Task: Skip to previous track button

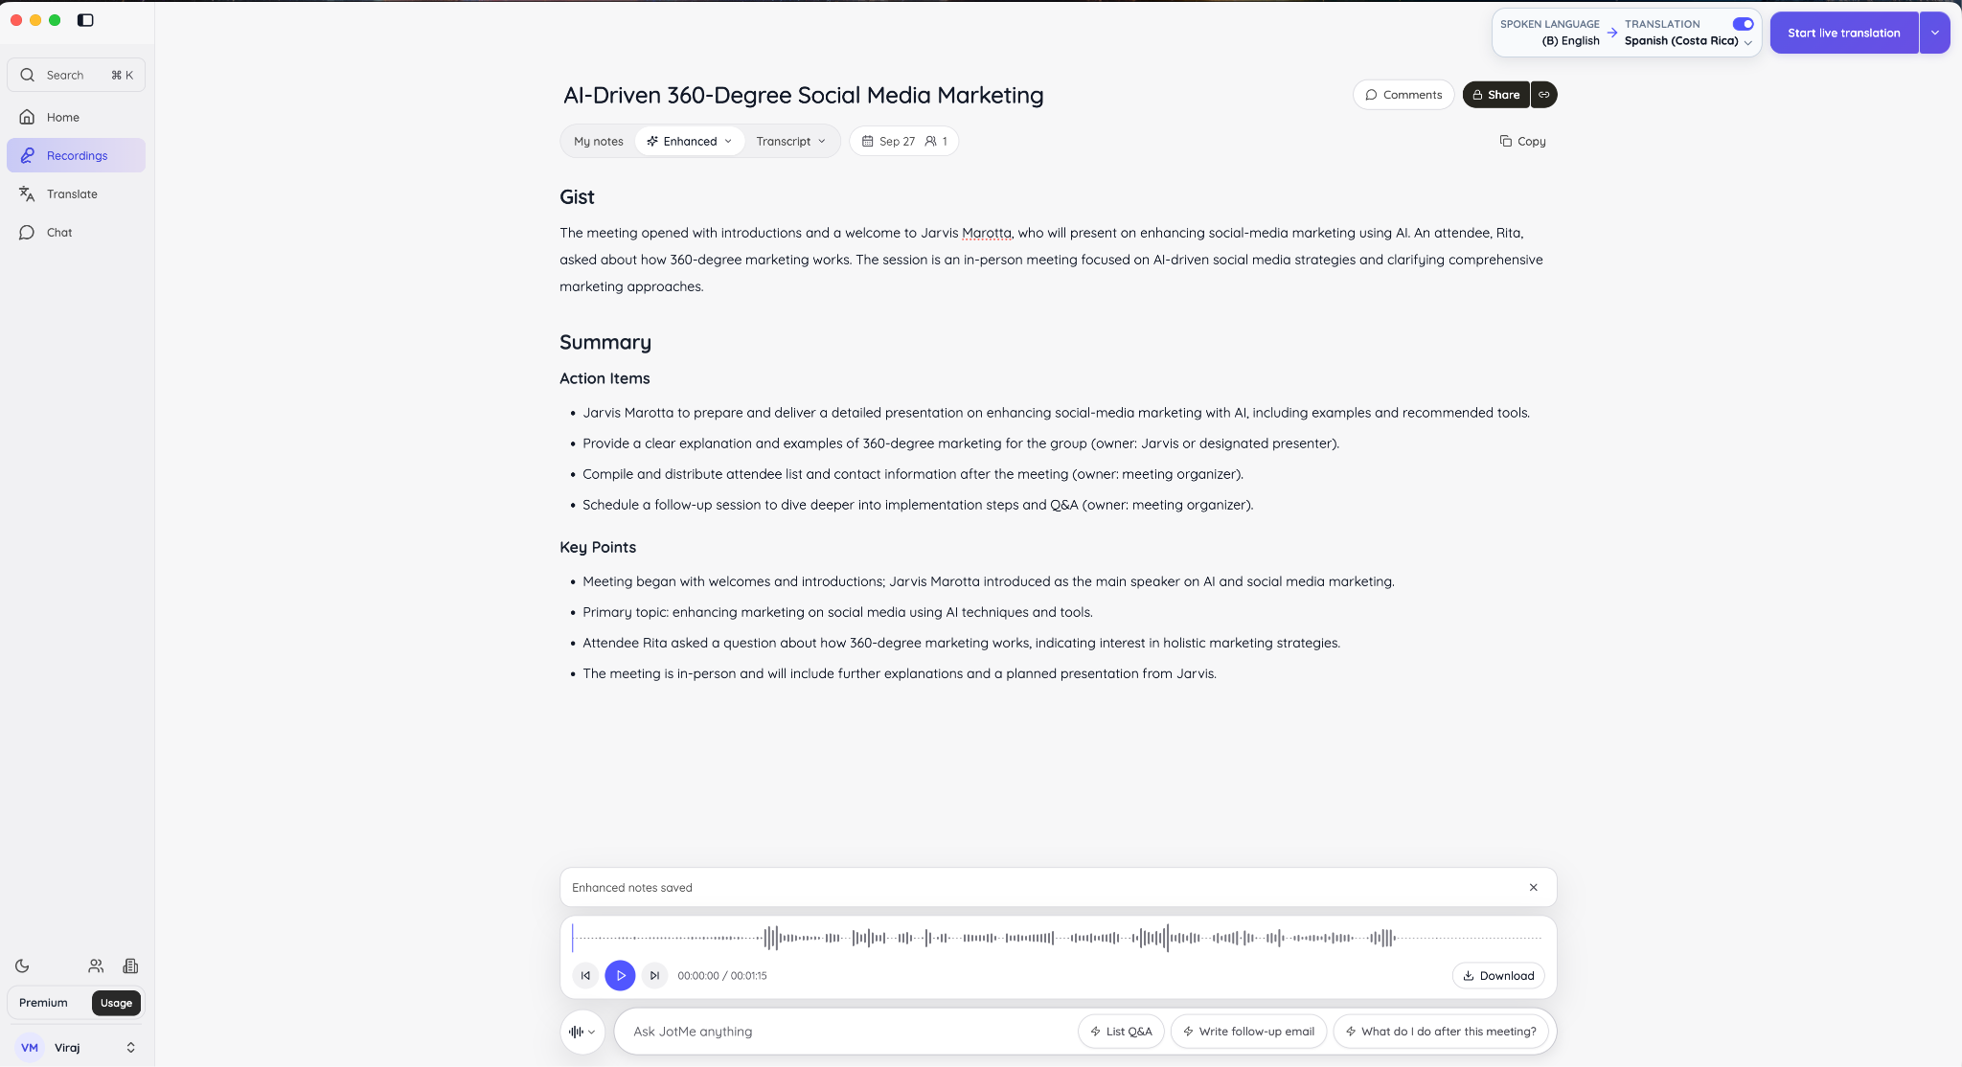Action: (x=585, y=975)
